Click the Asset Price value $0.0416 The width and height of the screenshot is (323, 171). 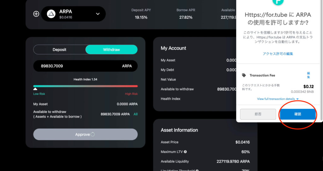tap(243, 142)
